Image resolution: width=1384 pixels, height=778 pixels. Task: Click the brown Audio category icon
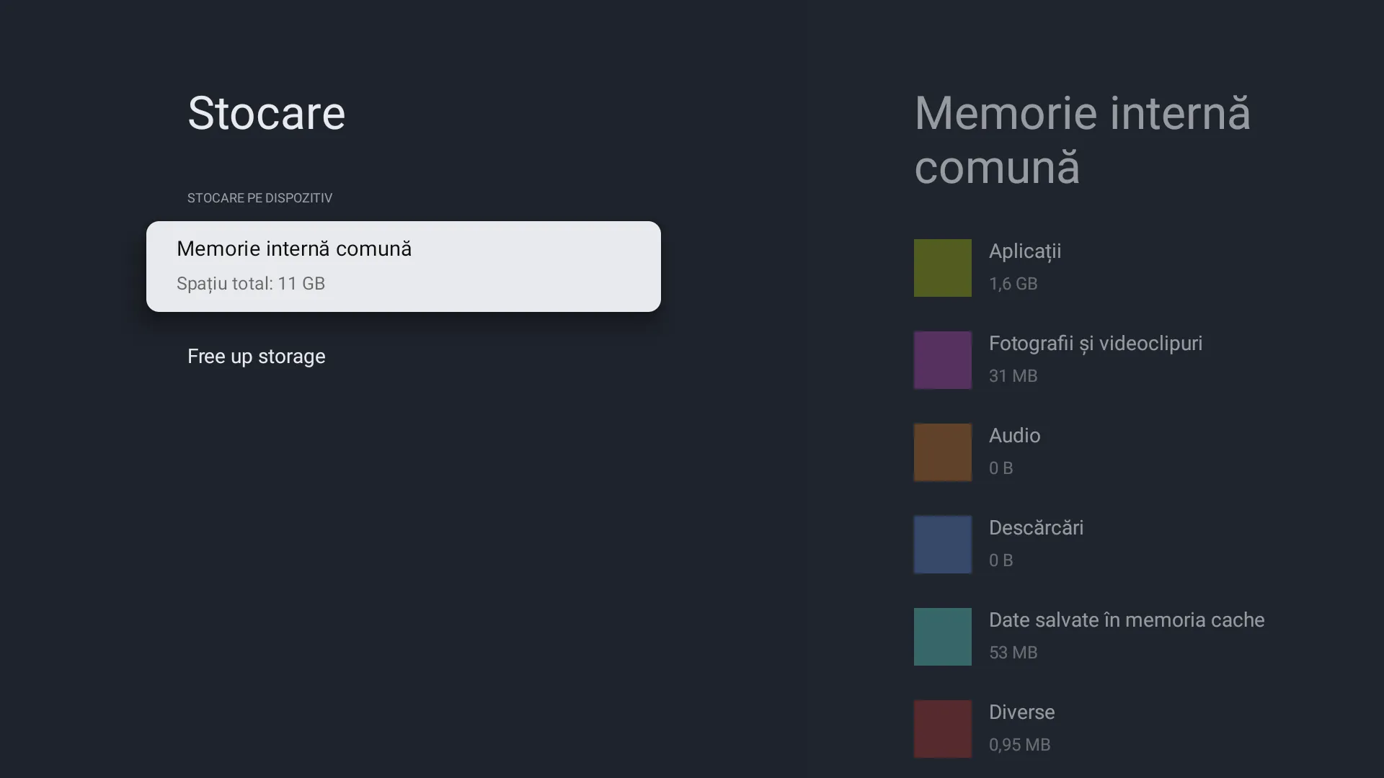click(941, 452)
